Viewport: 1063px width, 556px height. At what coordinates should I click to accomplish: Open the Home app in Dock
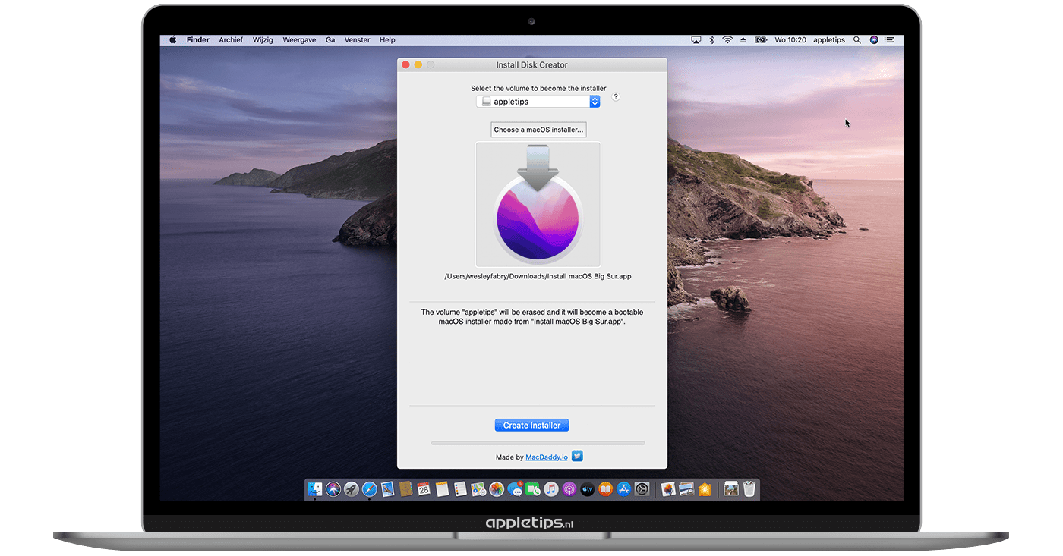tap(705, 489)
